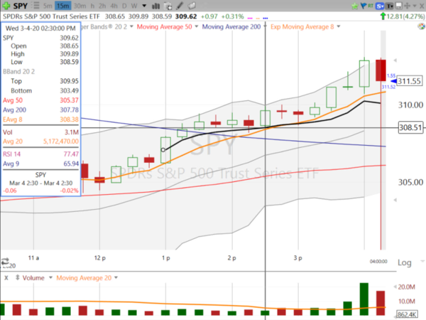Select the drawing tools pencil icon
The width and height of the screenshot is (426, 320).
(180, 6)
